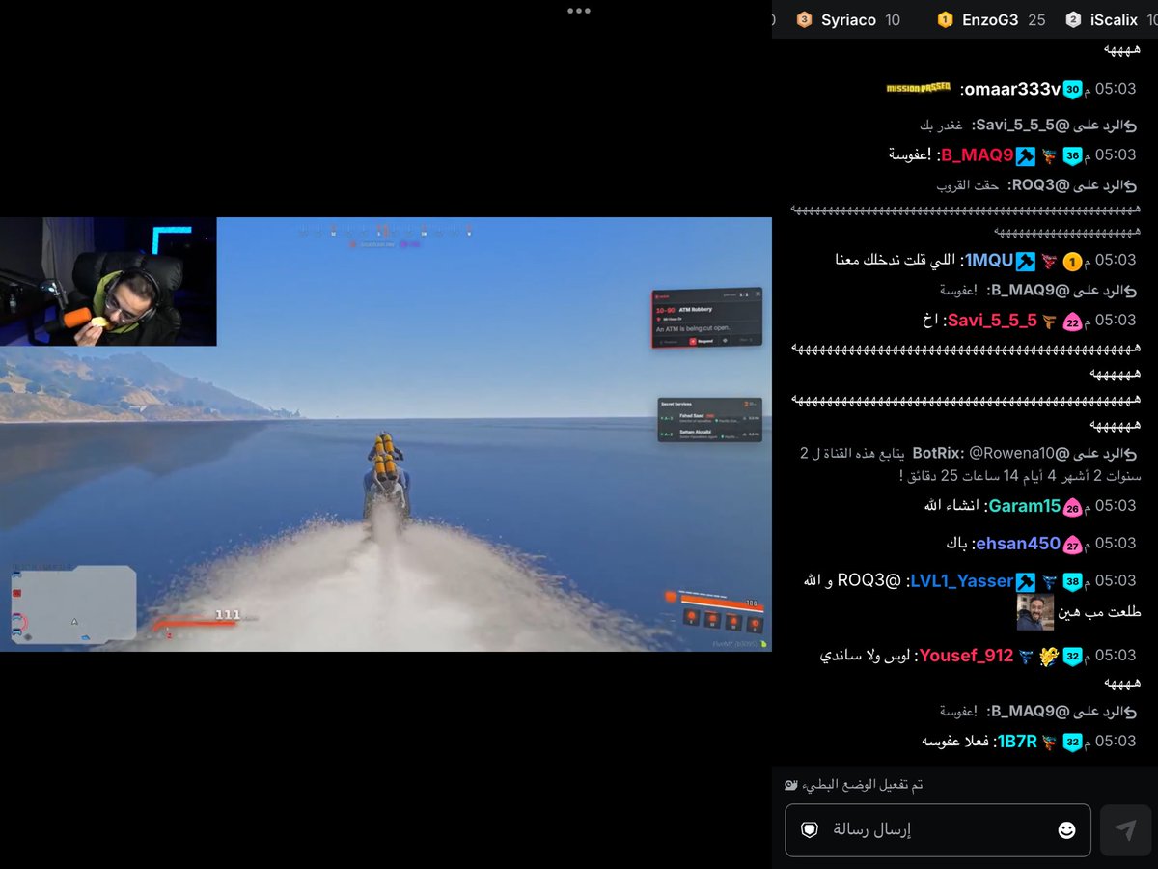
Task: Open iScalix's leaderboard entry
Action: tap(1112, 19)
